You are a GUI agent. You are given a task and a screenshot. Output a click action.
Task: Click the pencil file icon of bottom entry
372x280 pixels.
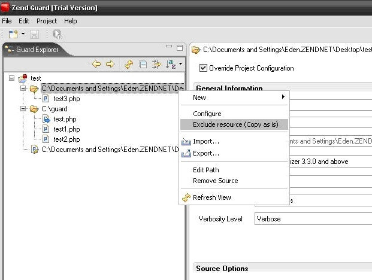click(x=35, y=150)
